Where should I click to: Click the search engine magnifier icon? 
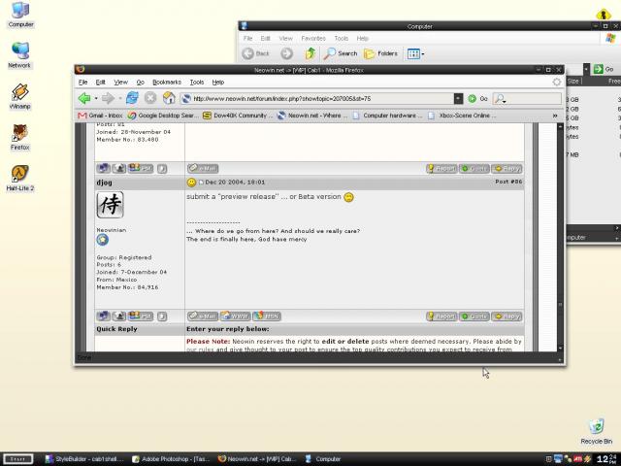tap(501, 99)
